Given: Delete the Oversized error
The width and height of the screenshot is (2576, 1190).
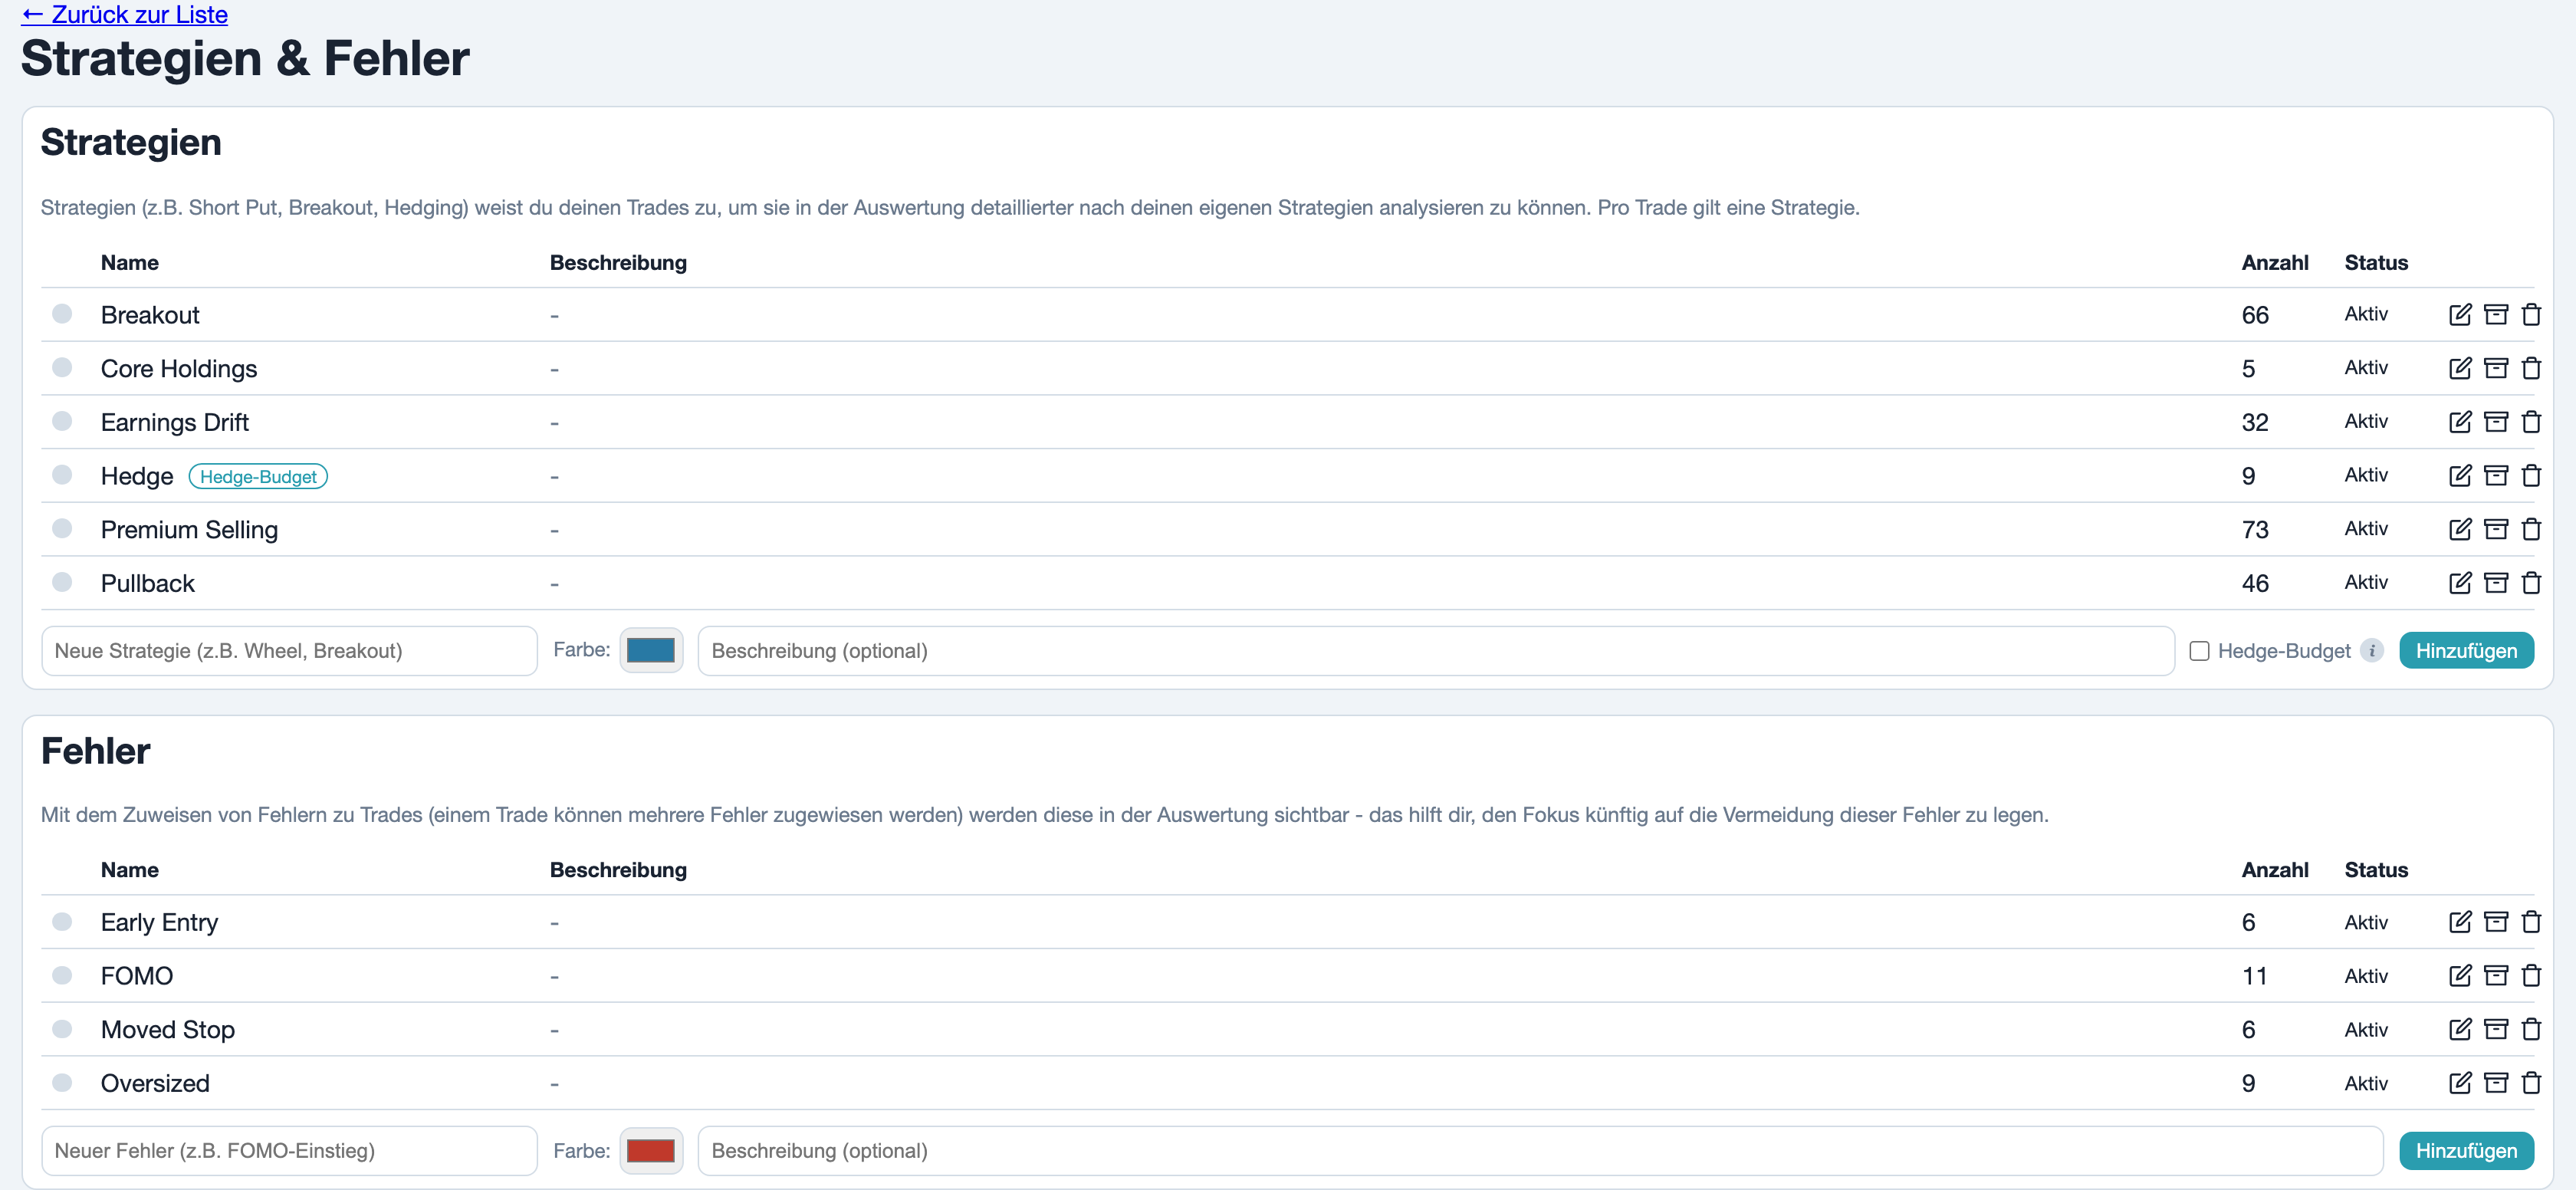Looking at the screenshot, I should [x=2531, y=1083].
